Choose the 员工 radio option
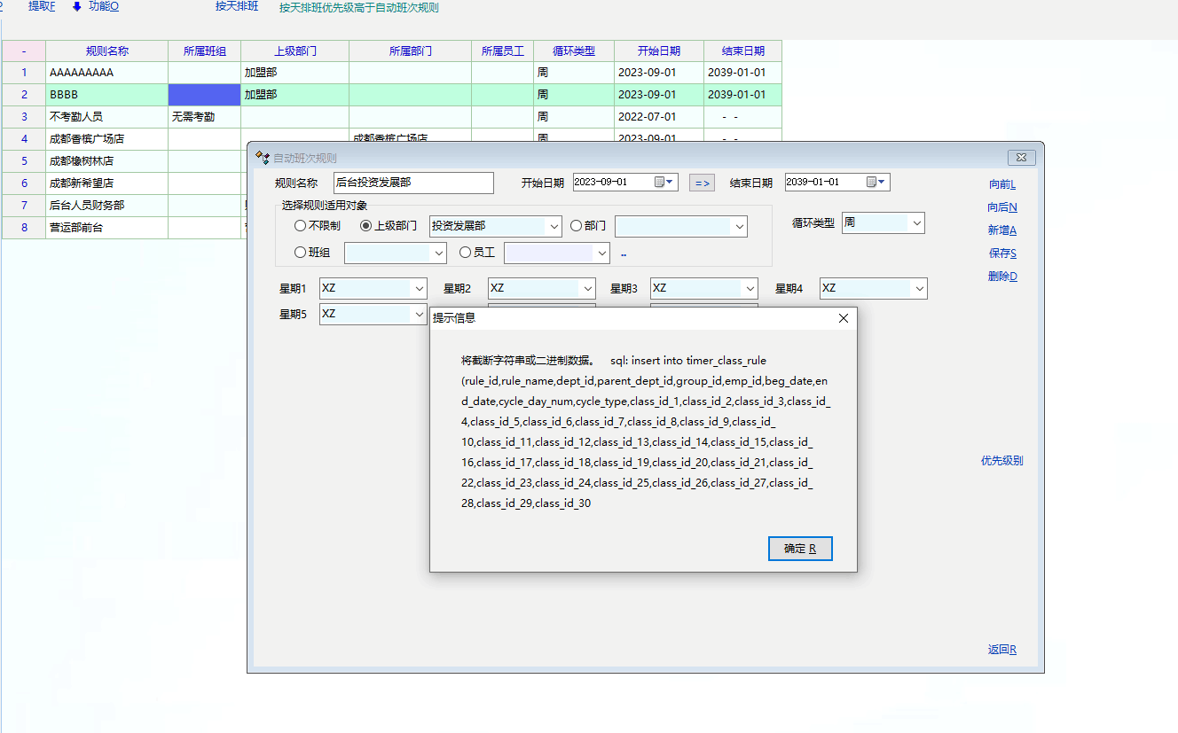The height and width of the screenshot is (733, 1178). (465, 253)
